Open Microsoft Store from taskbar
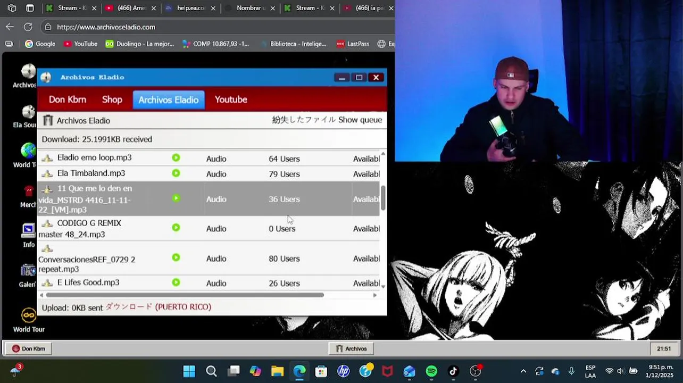The width and height of the screenshot is (683, 383). point(321,371)
